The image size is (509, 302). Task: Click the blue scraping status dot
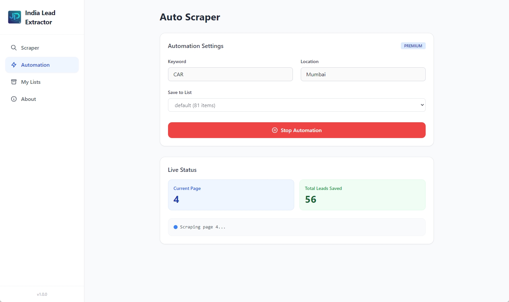point(176,227)
